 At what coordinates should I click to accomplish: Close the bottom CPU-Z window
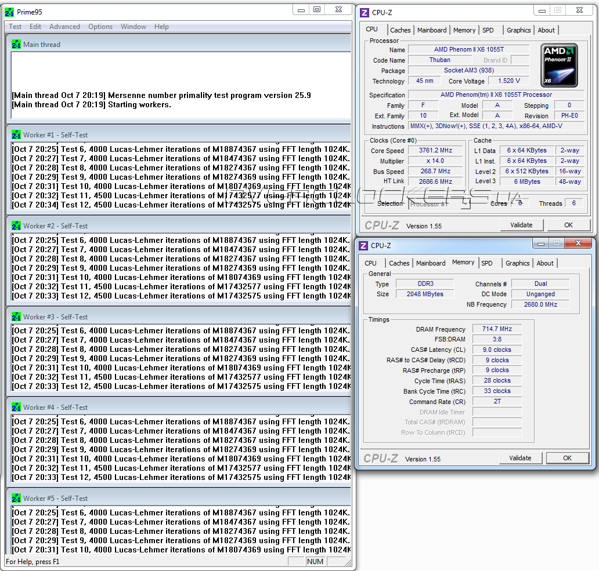click(578, 243)
